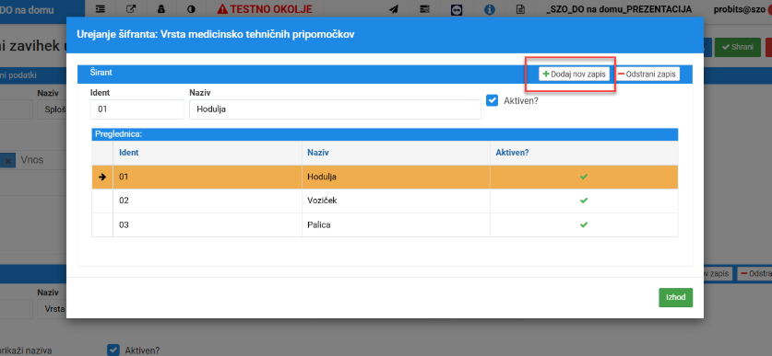This screenshot has height=356, width=772.
Task: Click the document page icon in top bar
Action: click(520, 9)
